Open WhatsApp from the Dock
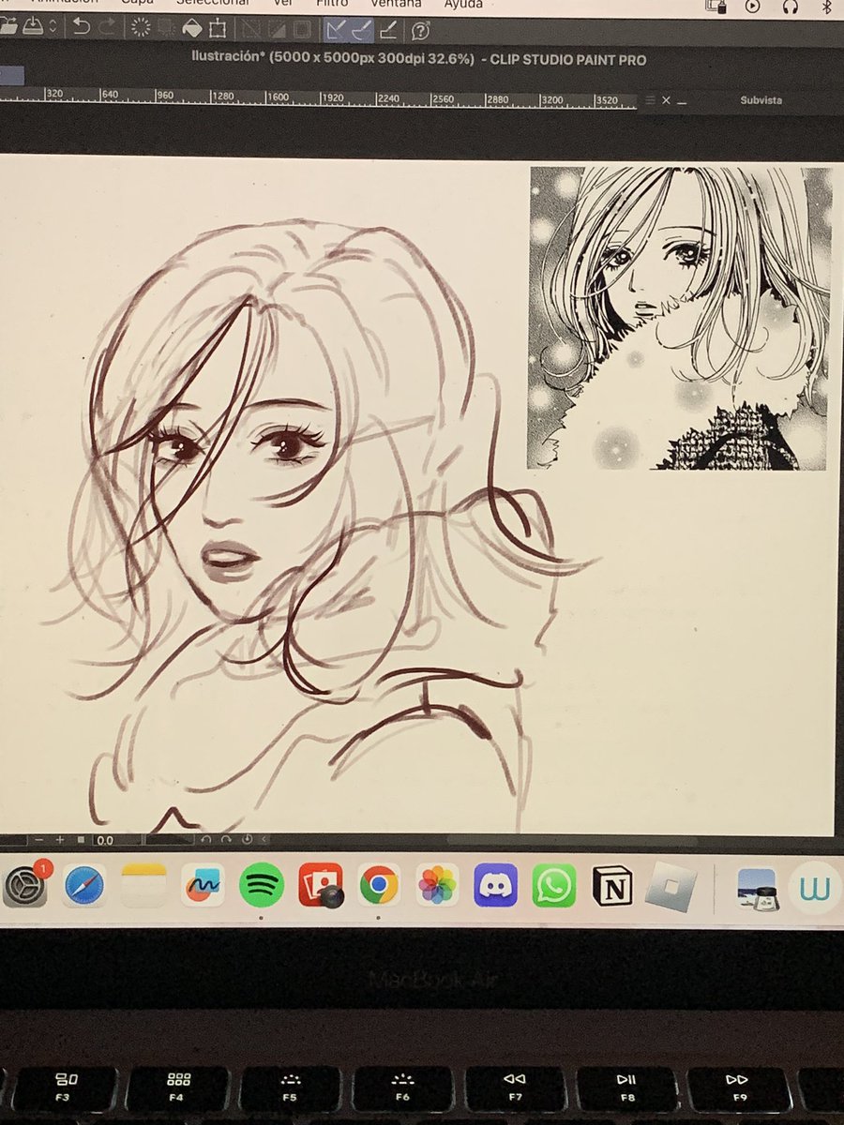Screen dimensions: 844x1125 [x=554, y=885]
